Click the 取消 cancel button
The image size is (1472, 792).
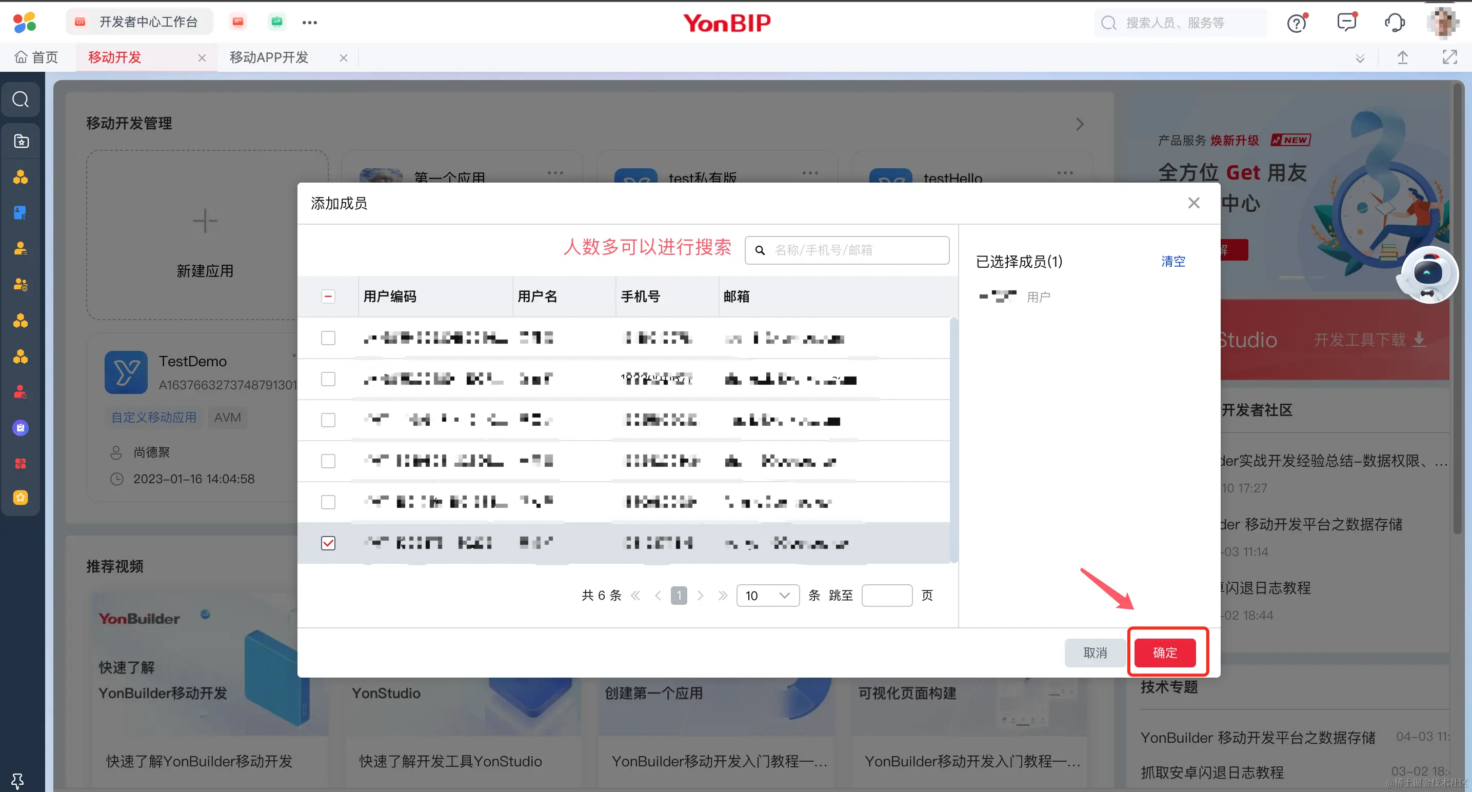coord(1095,652)
